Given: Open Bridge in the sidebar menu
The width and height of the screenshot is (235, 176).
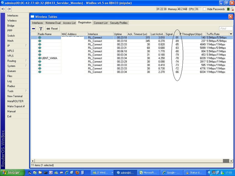Looking at the screenshot, I should pyautogui.click(x=11, y=26).
